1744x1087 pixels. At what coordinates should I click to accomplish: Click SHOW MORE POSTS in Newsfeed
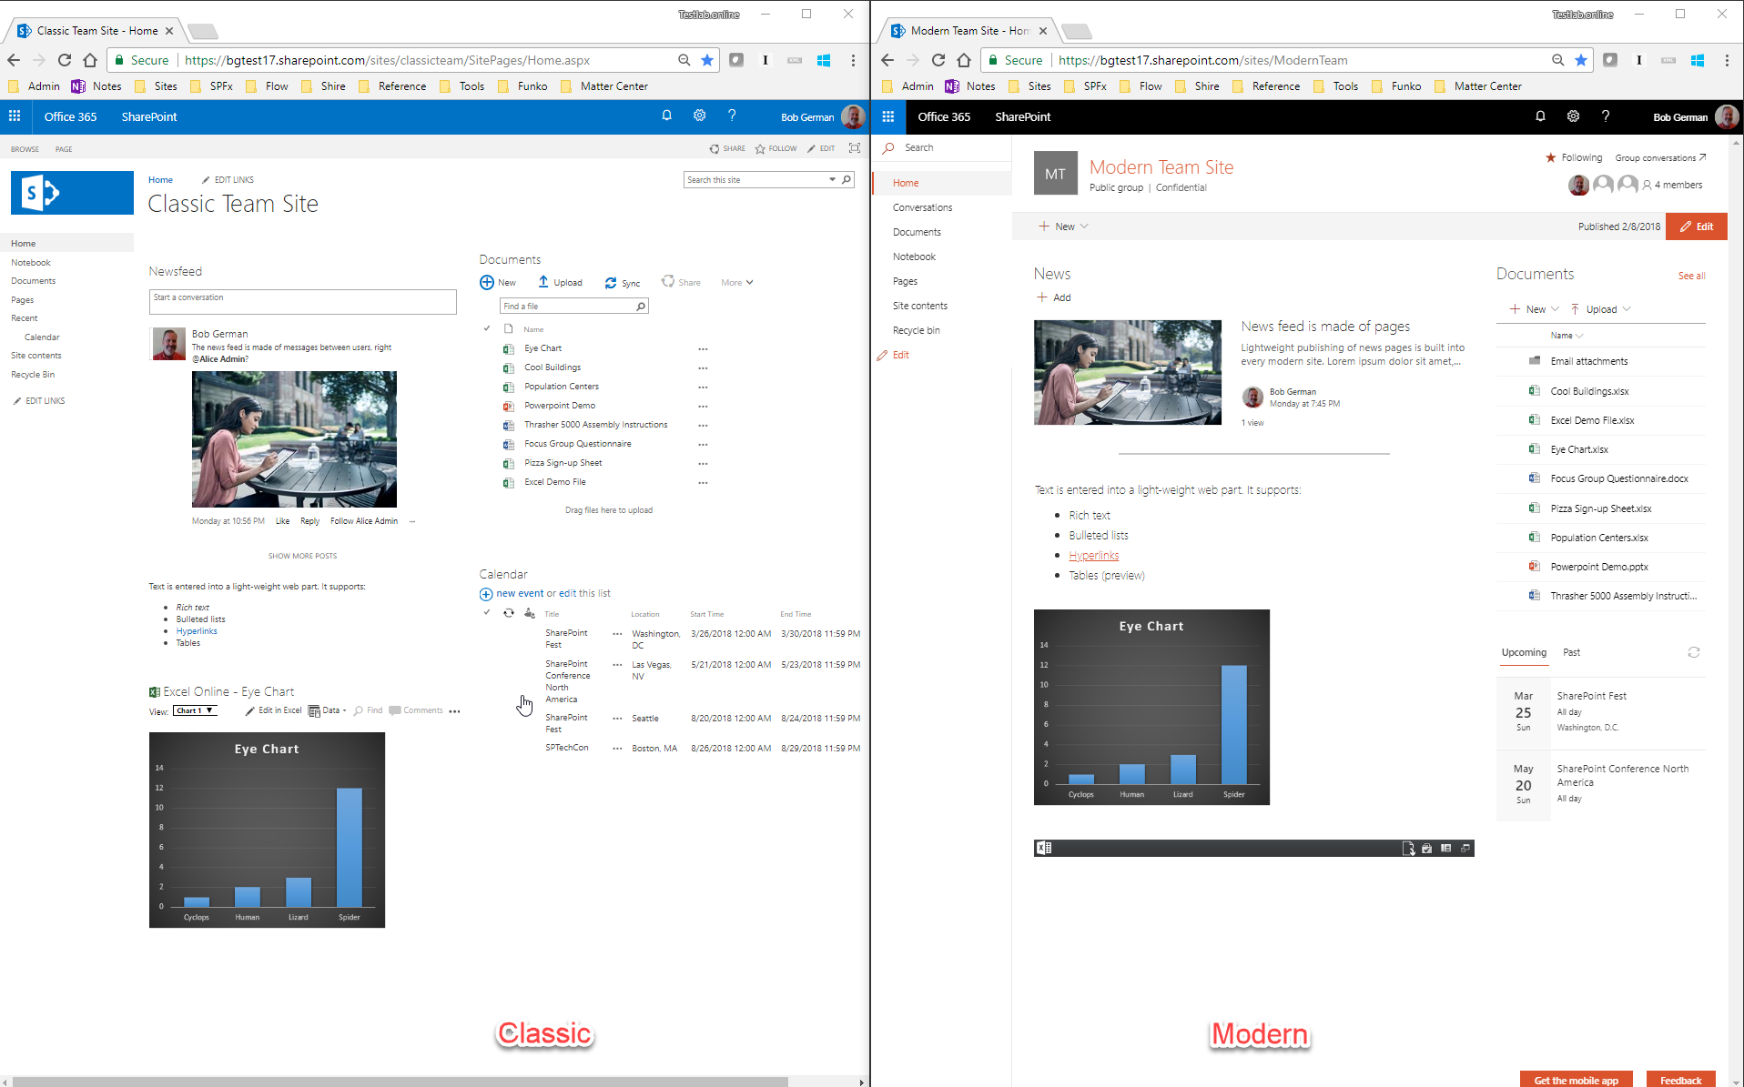coord(302,555)
